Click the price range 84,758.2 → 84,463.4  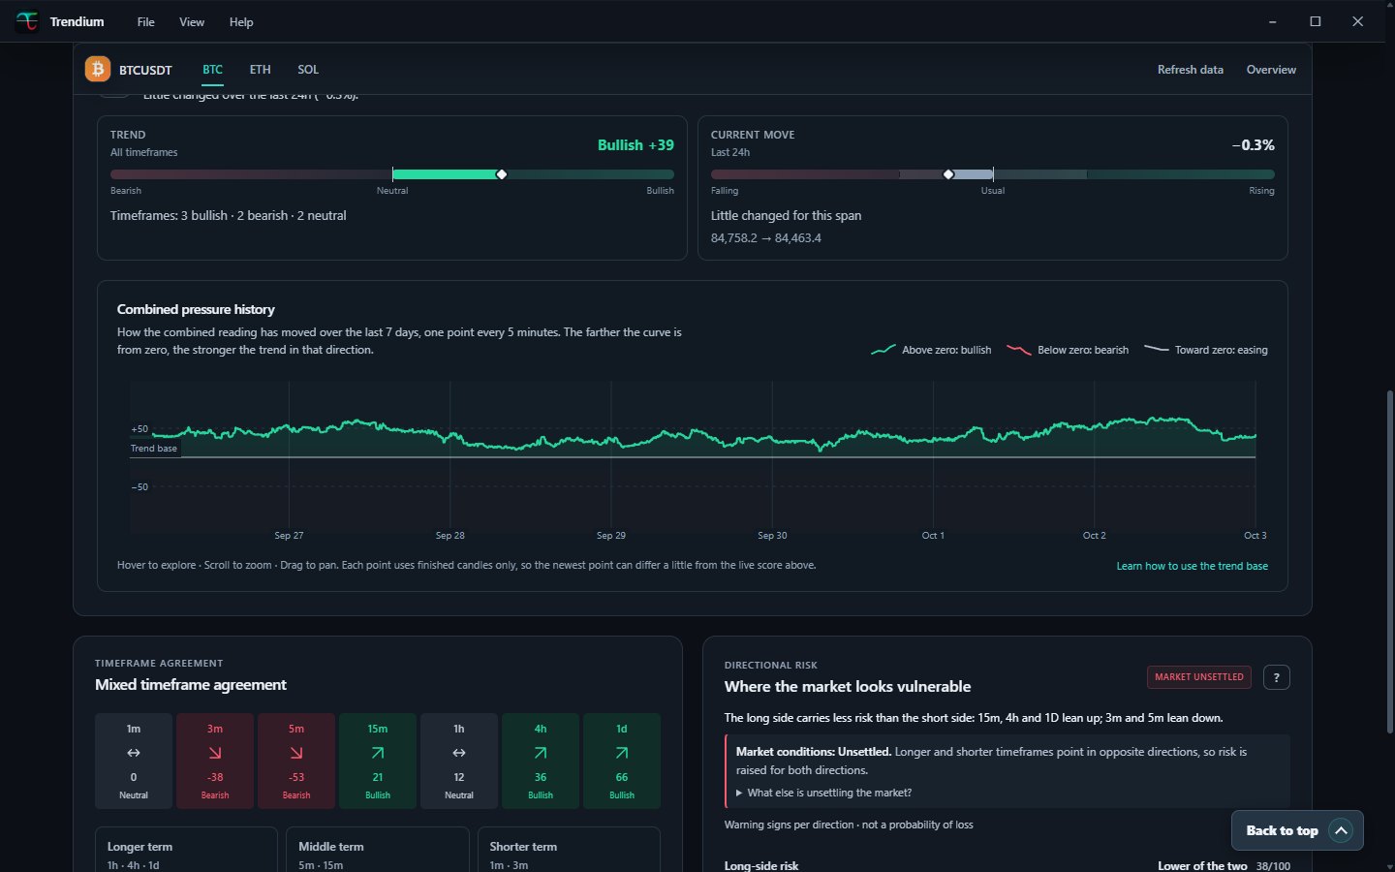coord(766,238)
